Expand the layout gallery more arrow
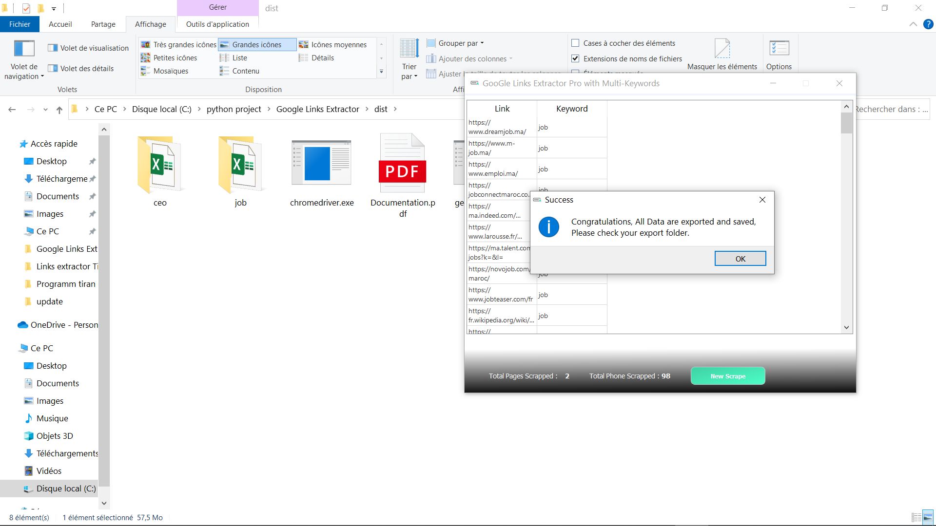This screenshot has height=526, width=936. coord(381,72)
